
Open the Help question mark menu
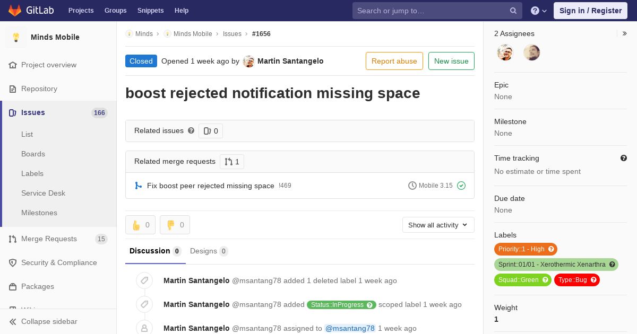(539, 11)
